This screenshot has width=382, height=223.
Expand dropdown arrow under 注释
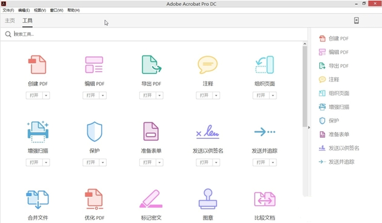click(216, 95)
